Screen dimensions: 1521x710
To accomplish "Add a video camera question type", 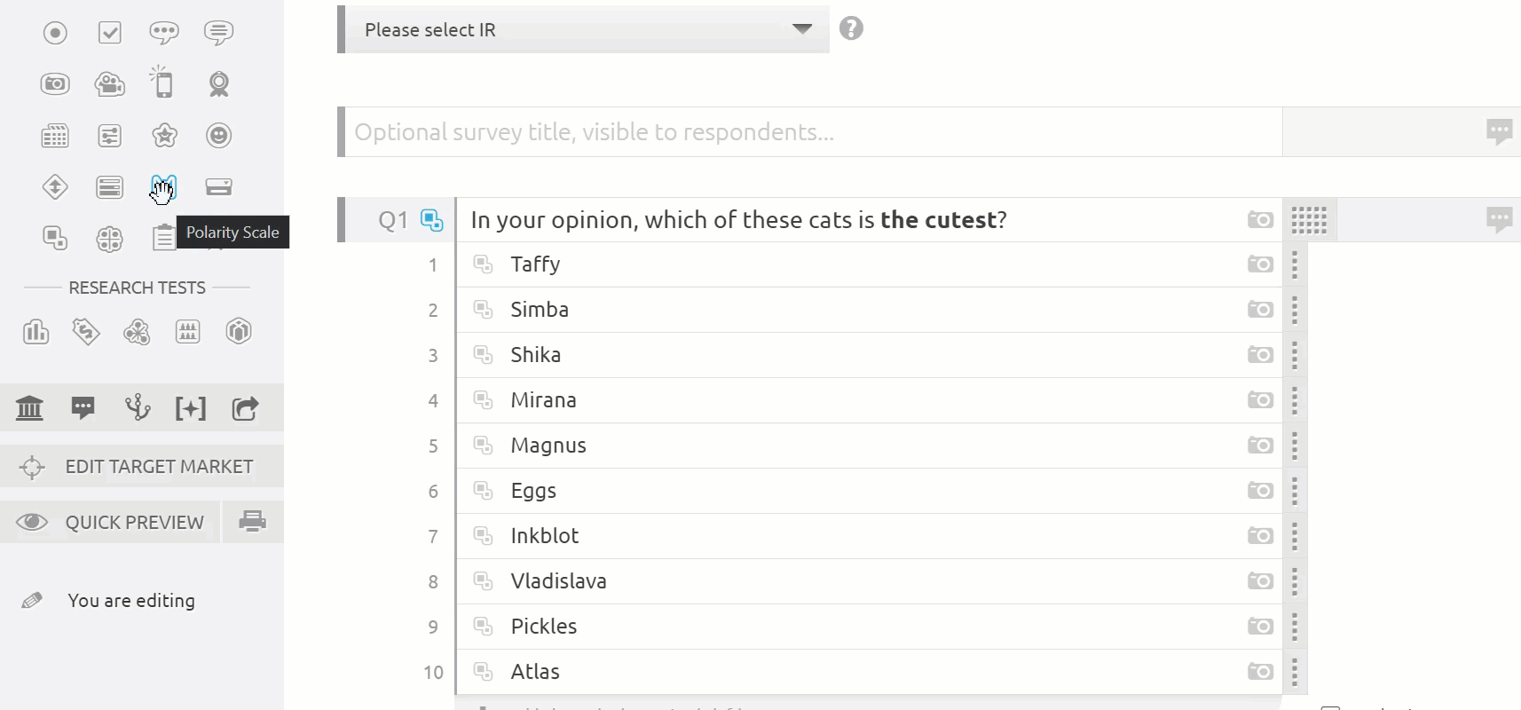I will (109, 84).
